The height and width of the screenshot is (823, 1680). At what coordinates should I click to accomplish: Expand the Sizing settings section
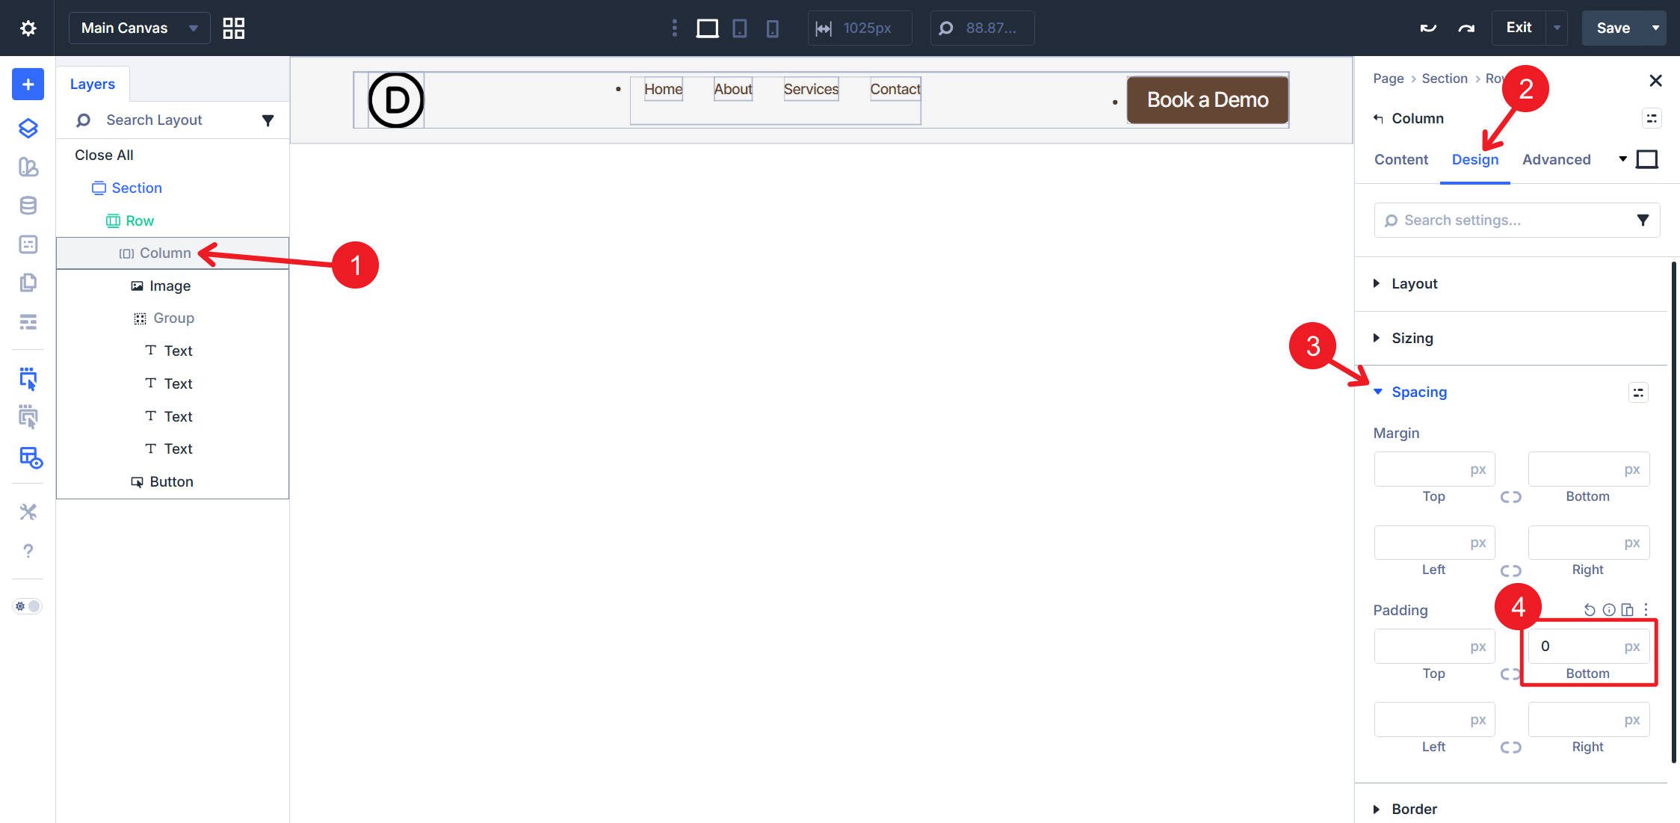[1412, 338]
